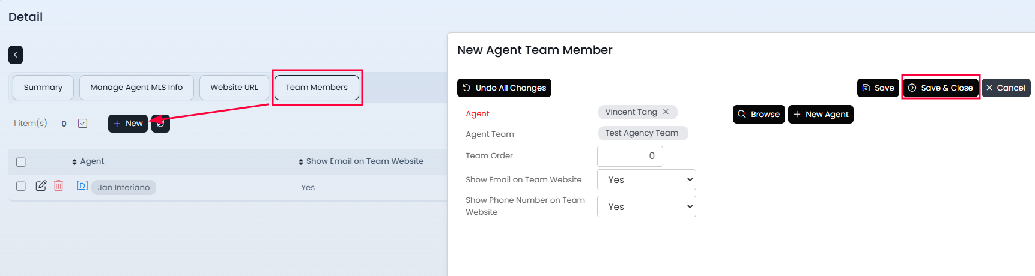The height and width of the screenshot is (276, 1035).
Task: Open the [D] detail link for Jan Interiano
Action: click(82, 186)
